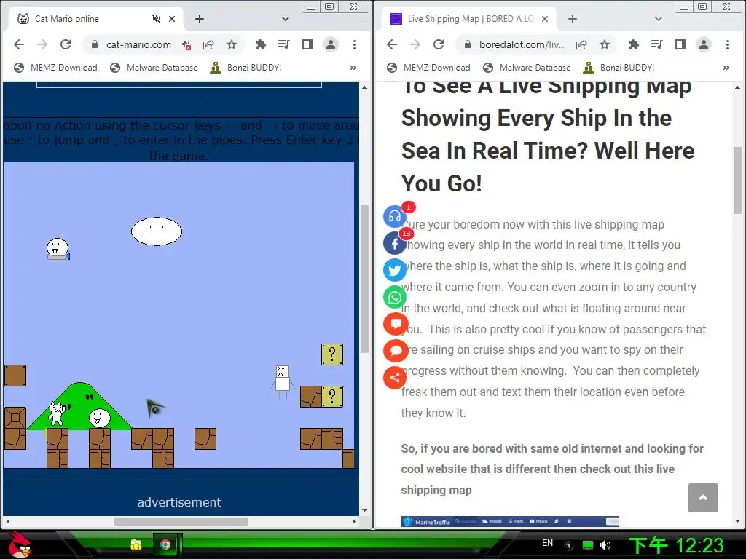
Task: Expand tab search chevron in Cat Mario window
Action: (286, 18)
